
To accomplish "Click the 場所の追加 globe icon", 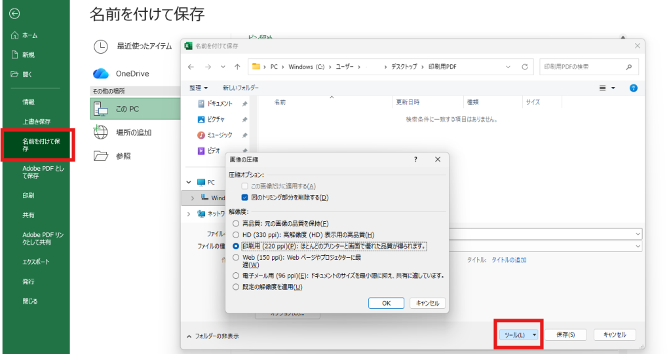I will point(100,133).
